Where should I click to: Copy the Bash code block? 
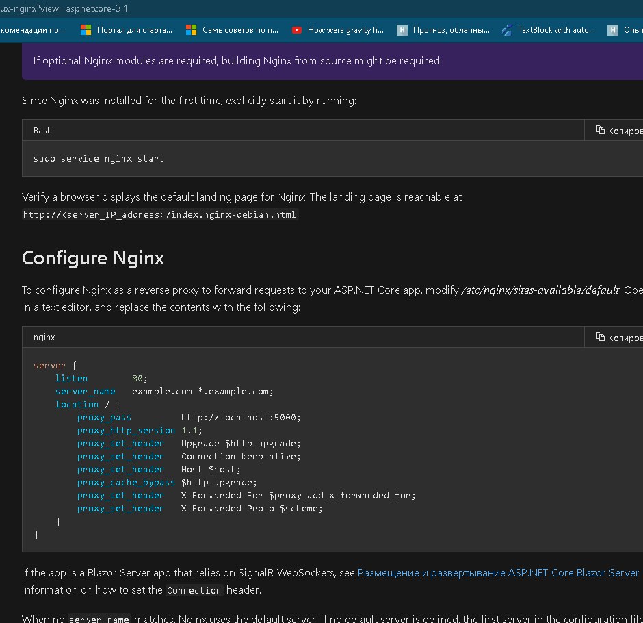[618, 131]
